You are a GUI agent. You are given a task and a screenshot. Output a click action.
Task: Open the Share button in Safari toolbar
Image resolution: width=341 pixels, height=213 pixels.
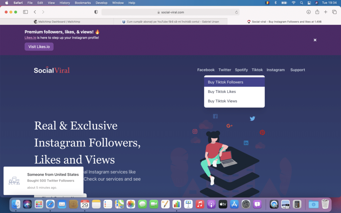(317, 12)
